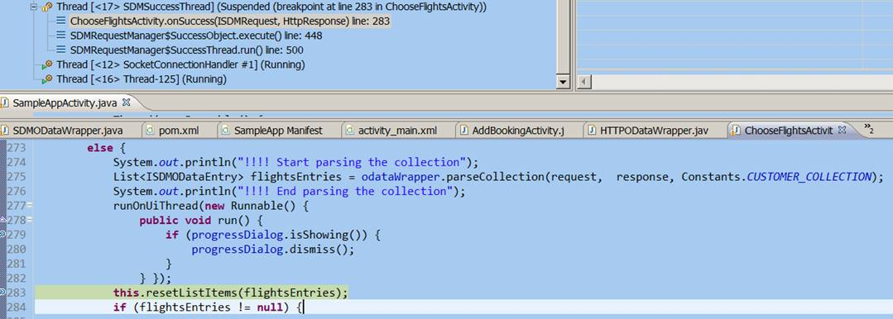The width and height of the screenshot is (893, 319).
Task: Click 'progressDialog.isShowing()' condition on line 279
Action: (x=280, y=235)
